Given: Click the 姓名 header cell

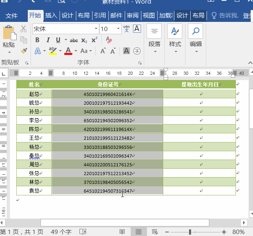Looking at the screenshot, I should tap(34, 84).
